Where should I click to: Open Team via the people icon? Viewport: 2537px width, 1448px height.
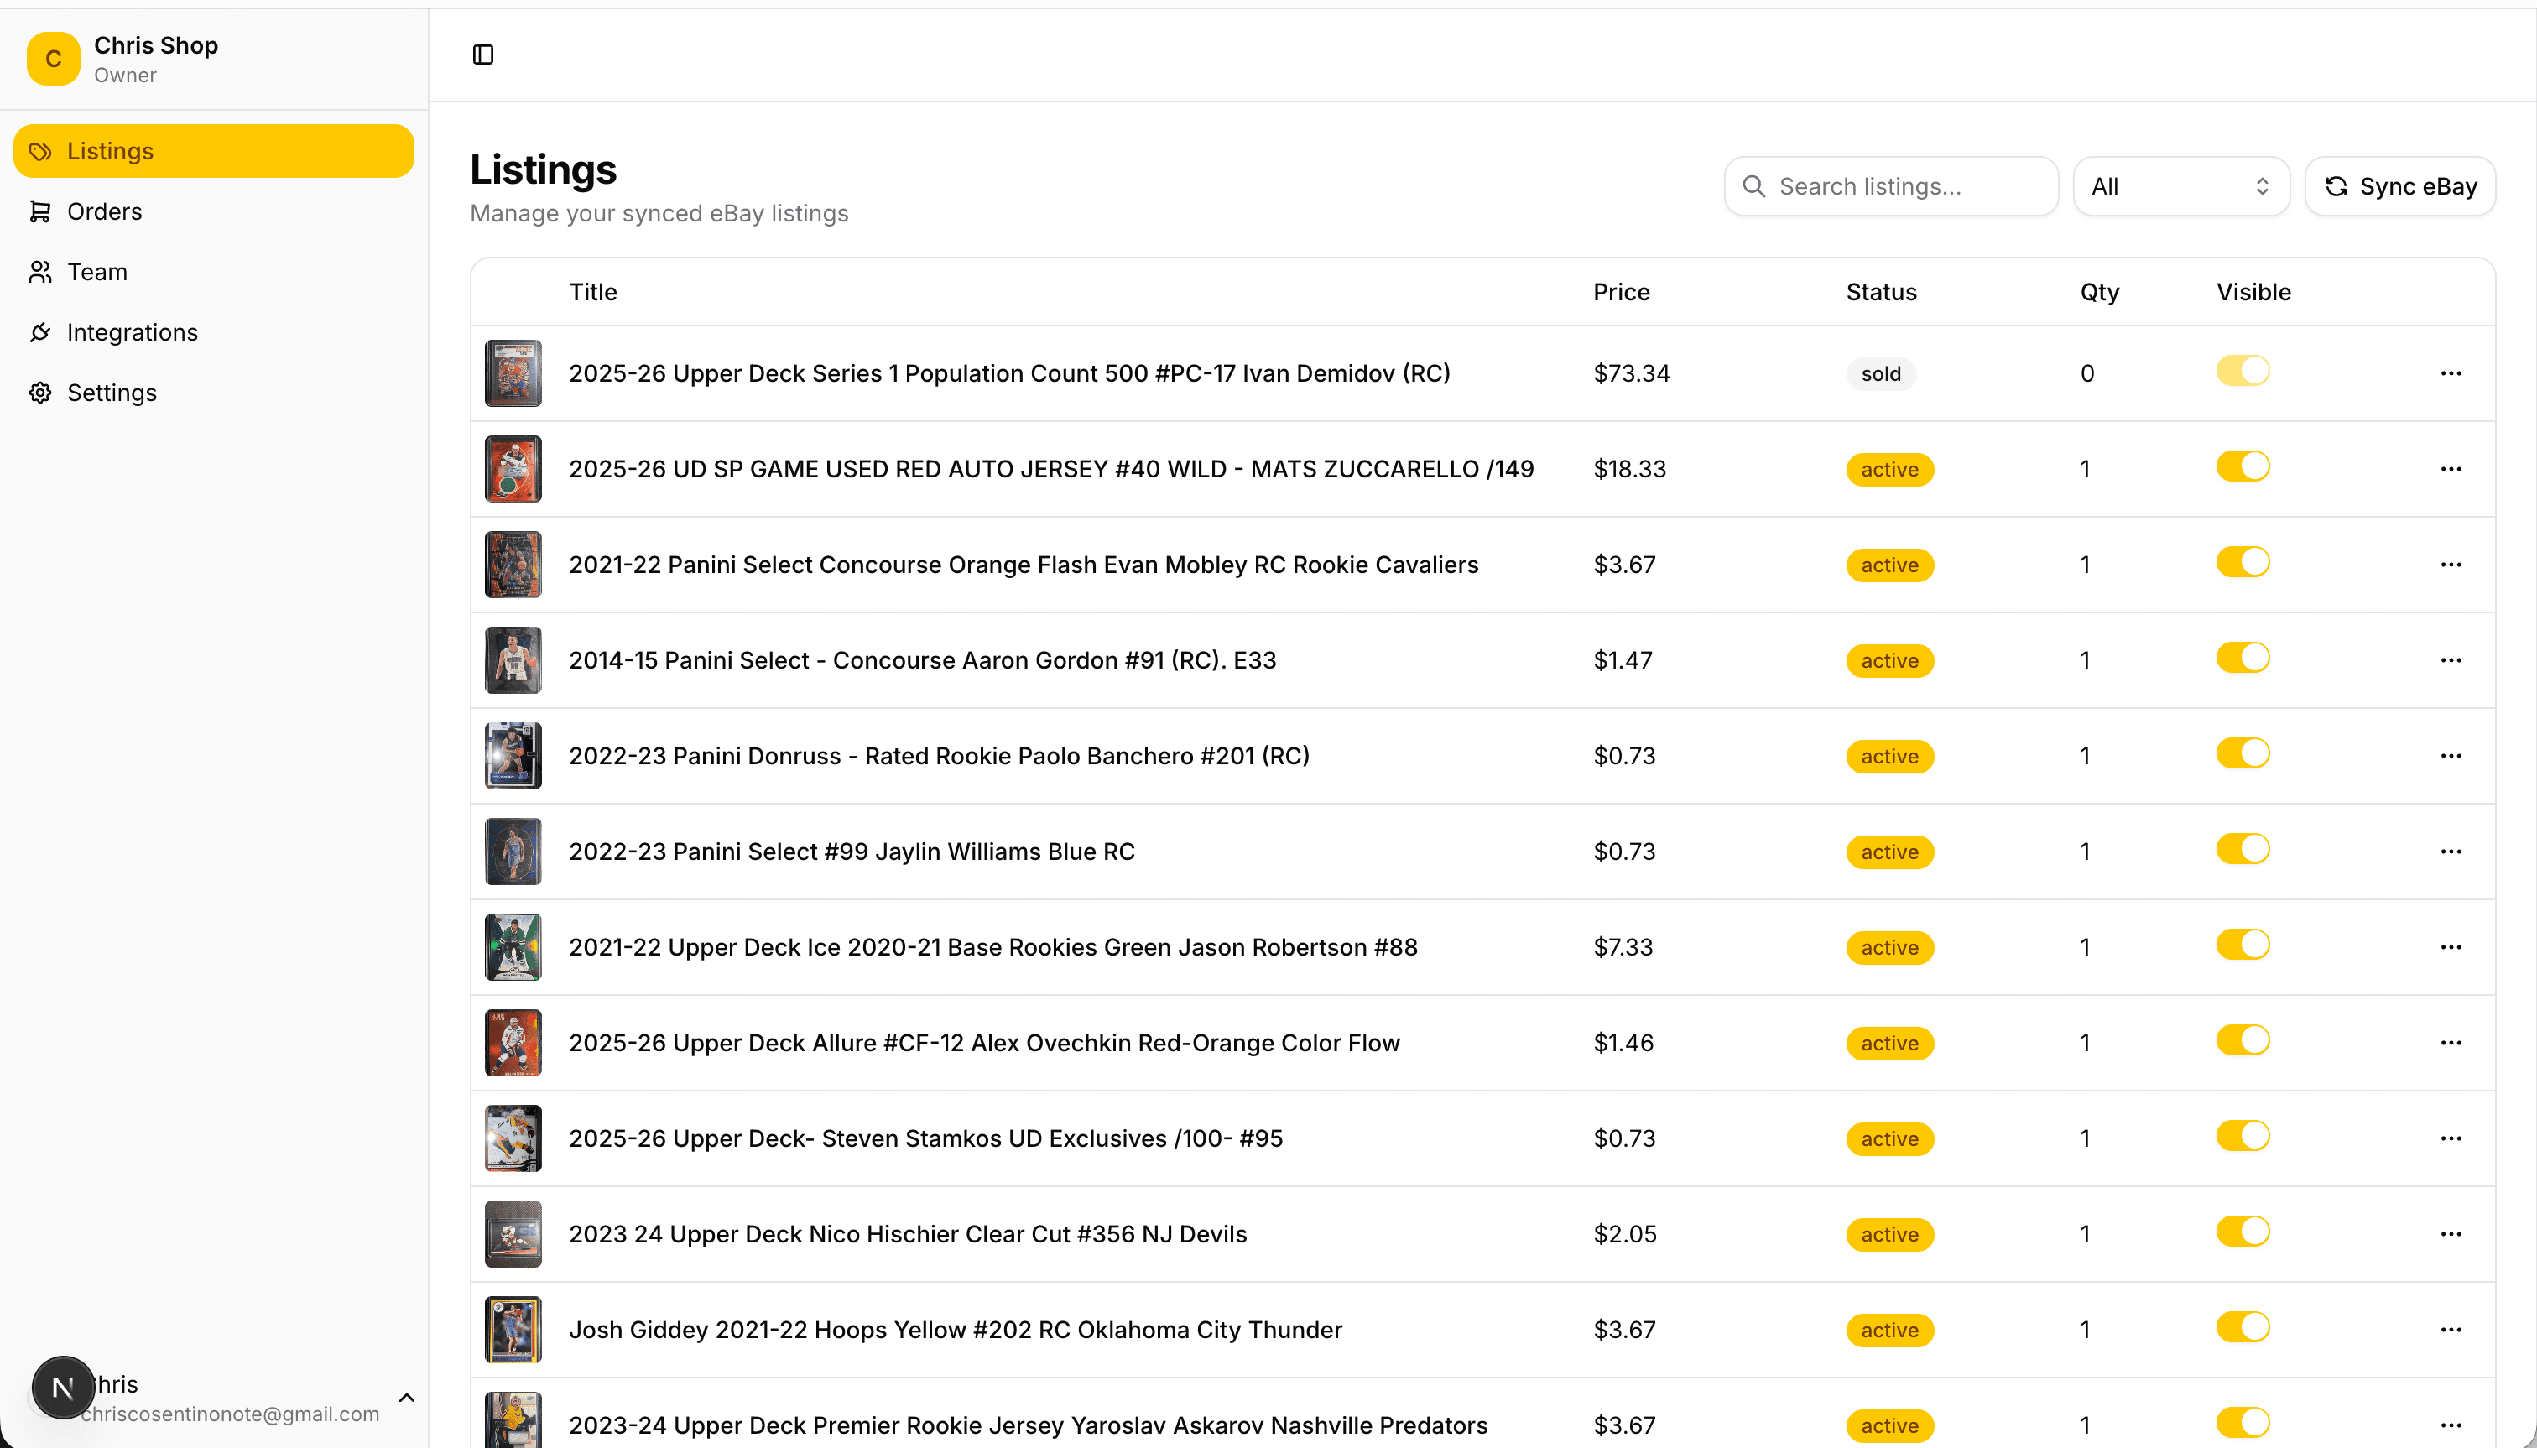(x=39, y=272)
